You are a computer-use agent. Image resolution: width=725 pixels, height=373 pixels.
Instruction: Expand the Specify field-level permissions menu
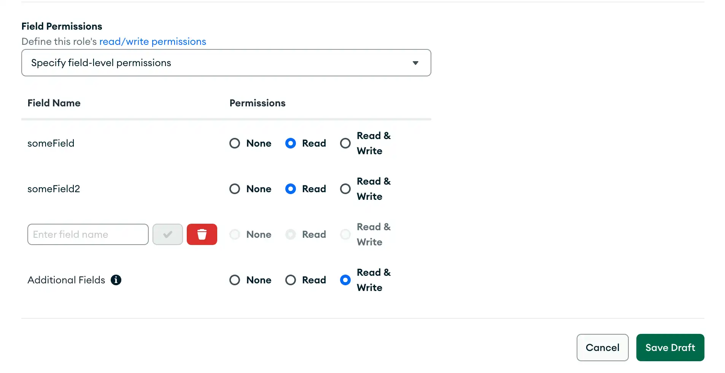(226, 63)
